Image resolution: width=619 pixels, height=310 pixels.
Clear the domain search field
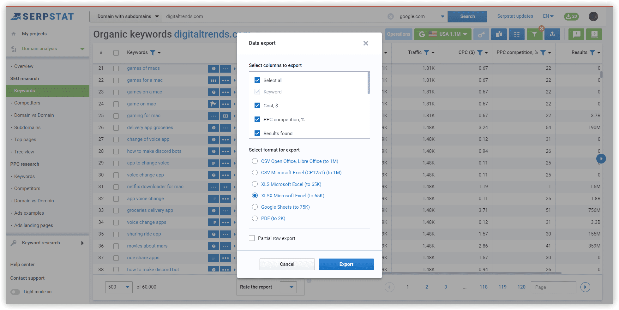tap(391, 16)
